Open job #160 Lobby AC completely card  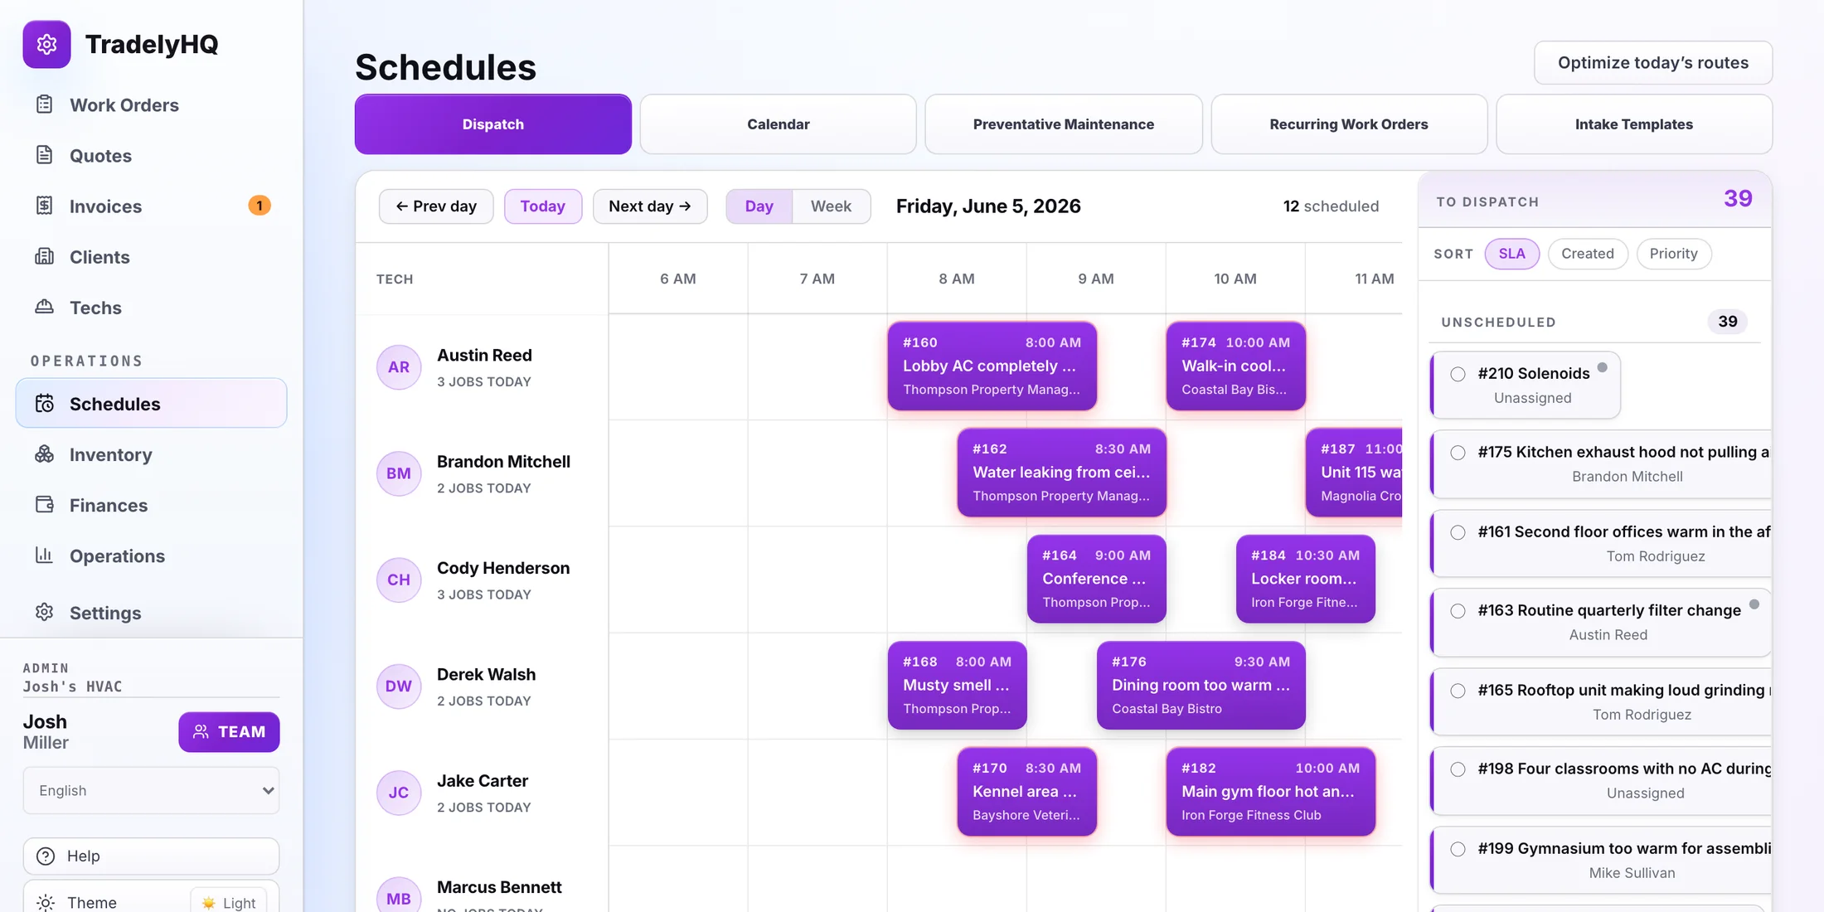click(x=992, y=366)
